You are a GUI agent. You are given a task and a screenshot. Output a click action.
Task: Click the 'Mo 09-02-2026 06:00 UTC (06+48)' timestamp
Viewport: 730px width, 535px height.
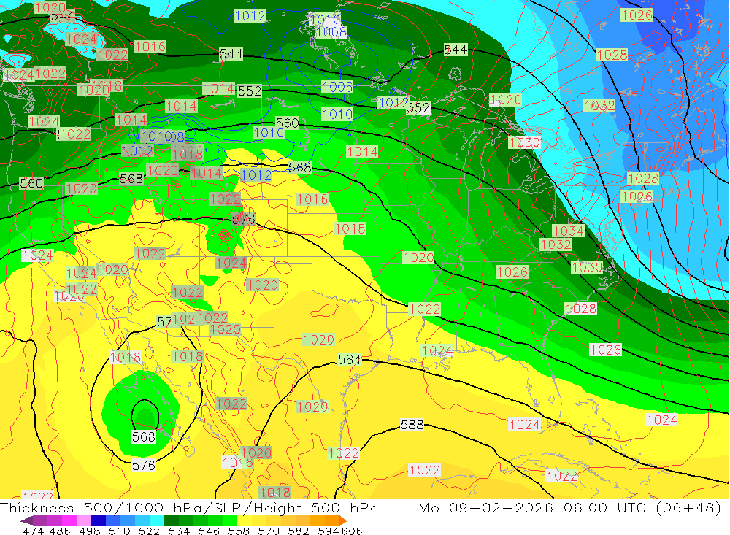point(570,507)
